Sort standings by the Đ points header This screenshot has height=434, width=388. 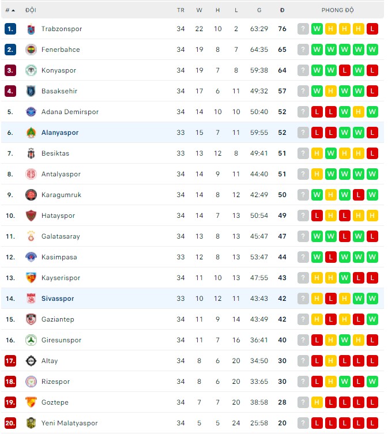coord(282,10)
